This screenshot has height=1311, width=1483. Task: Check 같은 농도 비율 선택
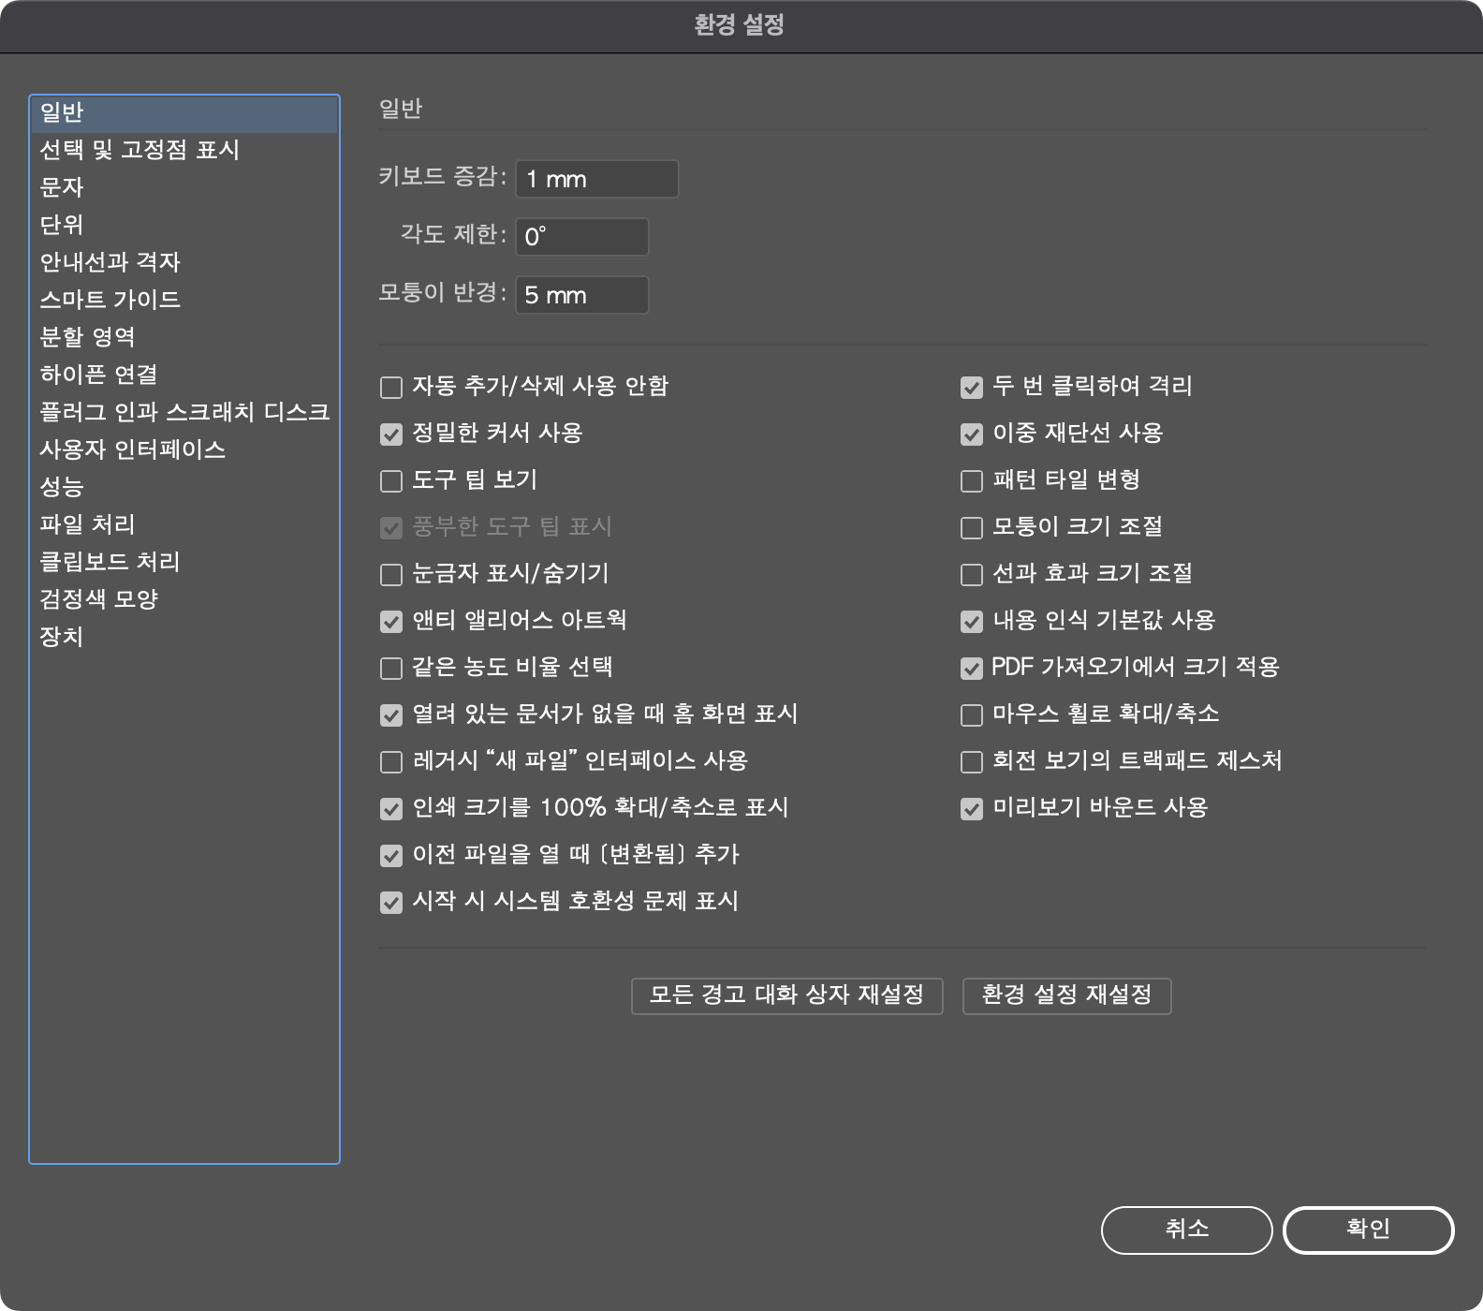[x=391, y=668]
